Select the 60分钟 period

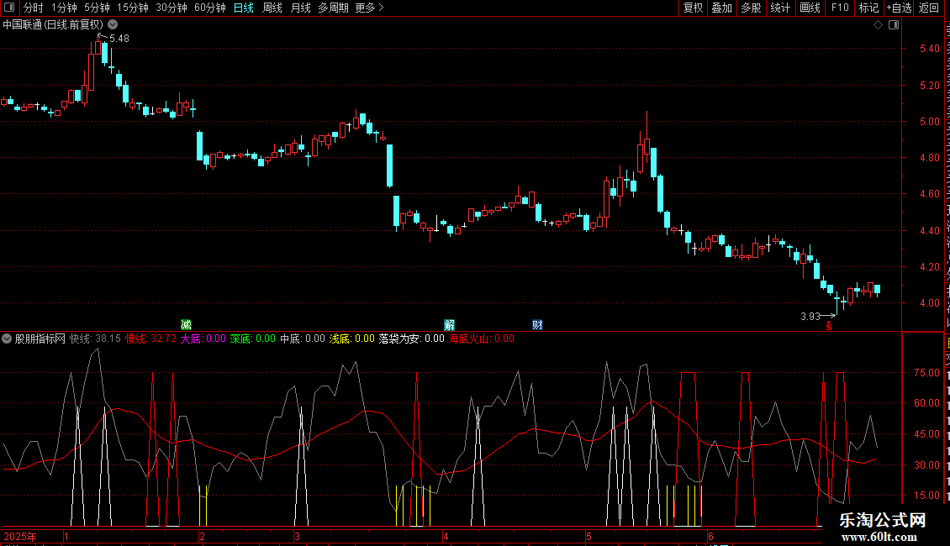pyautogui.click(x=210, y=8)
